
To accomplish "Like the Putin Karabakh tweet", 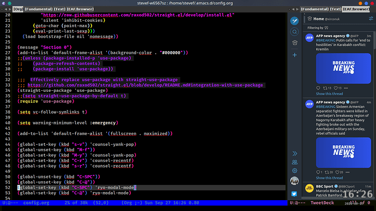I will [337, 88].
